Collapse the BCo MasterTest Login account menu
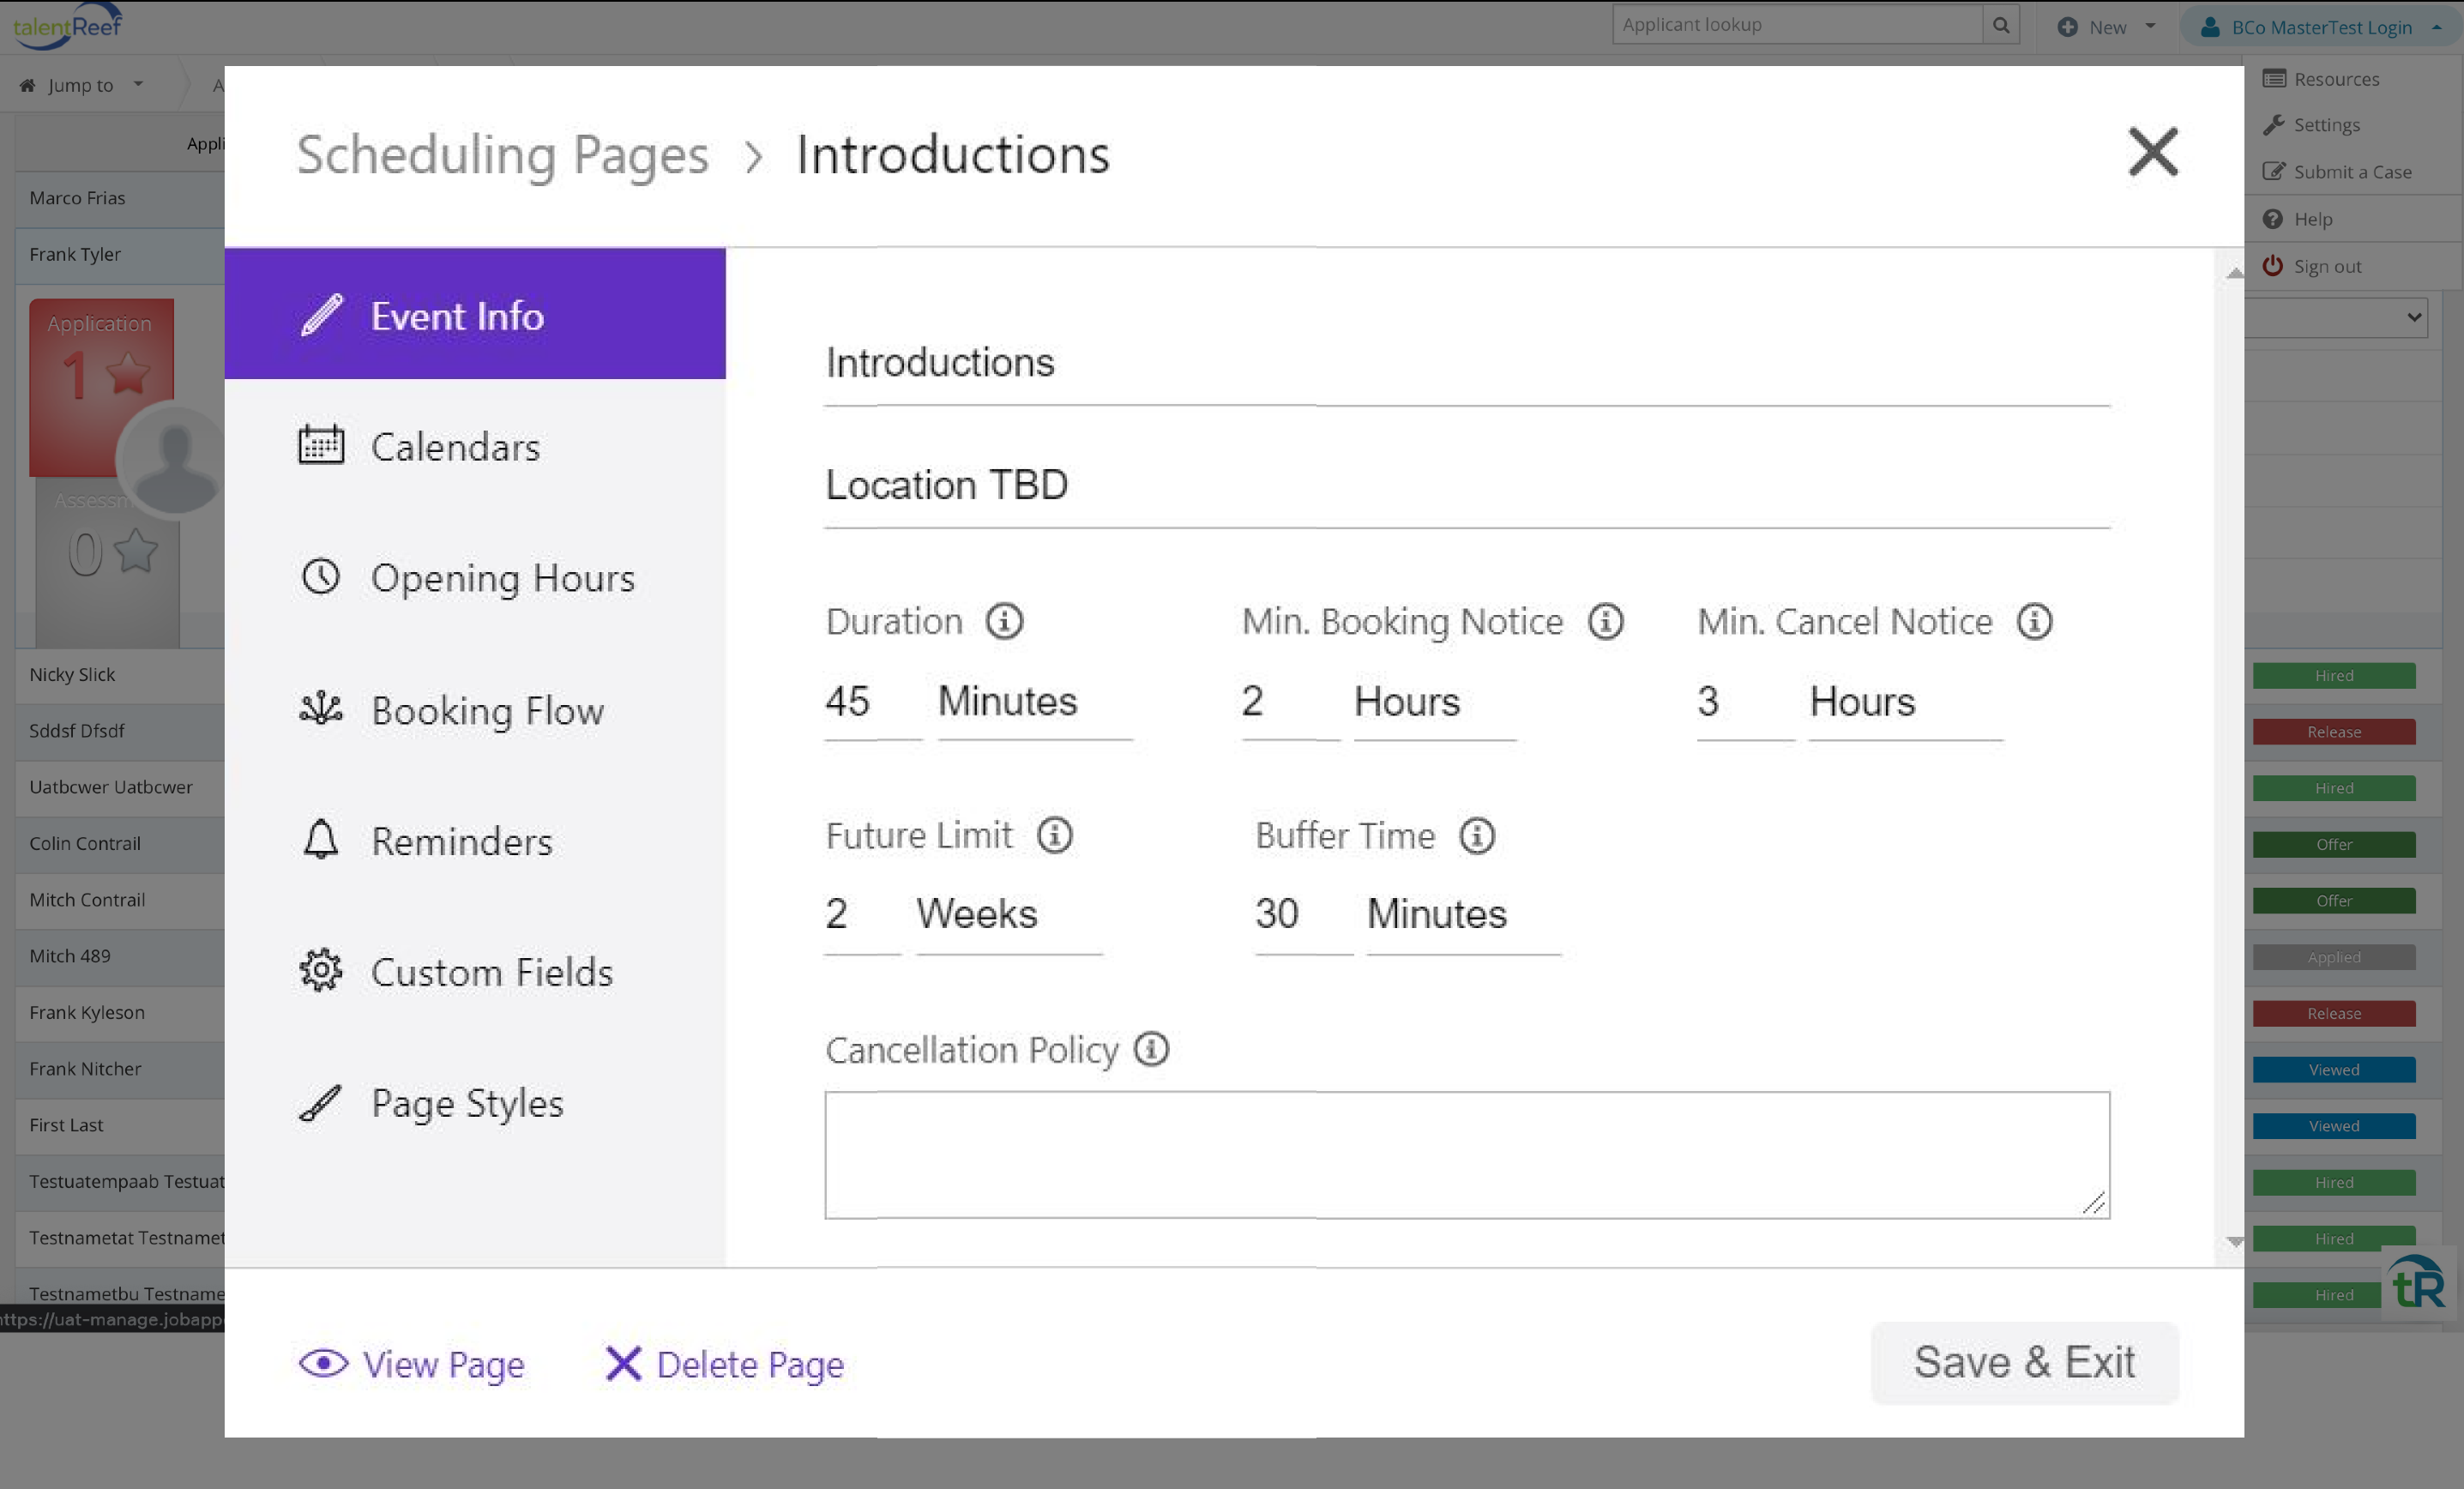The height and width of the screenshot is (1489, 2464). click(2437, 27)
